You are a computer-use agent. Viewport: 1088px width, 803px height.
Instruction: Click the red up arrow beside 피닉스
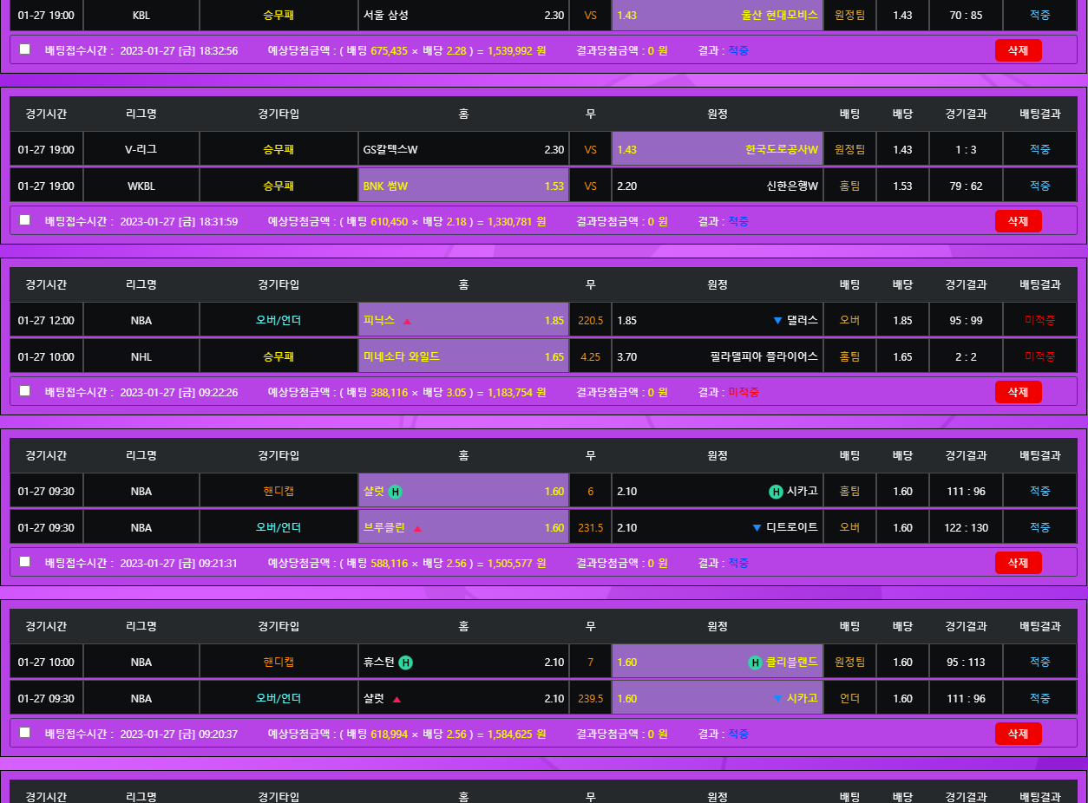coord(407,321)
